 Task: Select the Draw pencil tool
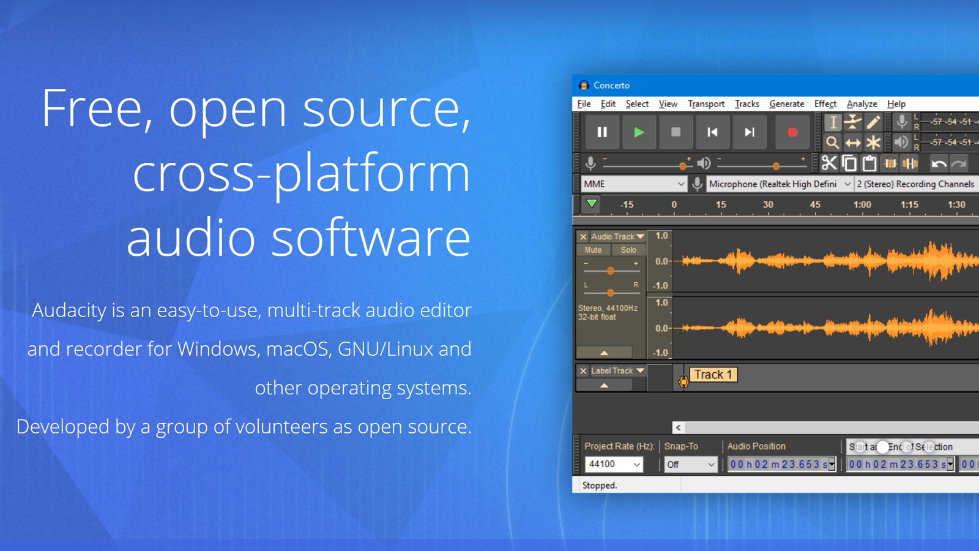click(x=873, y=122)
